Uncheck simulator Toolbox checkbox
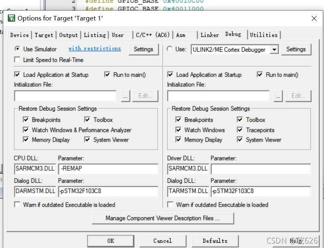Screen dimensions: 324x248 pos(87,119)
